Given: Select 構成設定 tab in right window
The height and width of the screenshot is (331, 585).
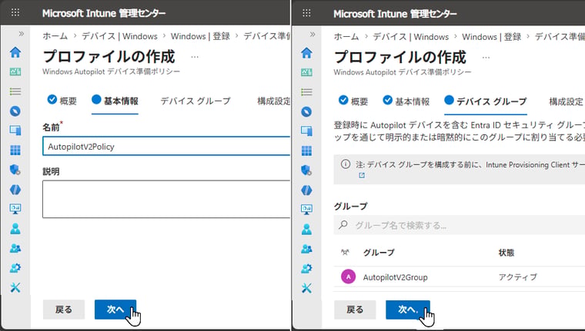Looking at the screenshot, I should click(x=566, y=101).
